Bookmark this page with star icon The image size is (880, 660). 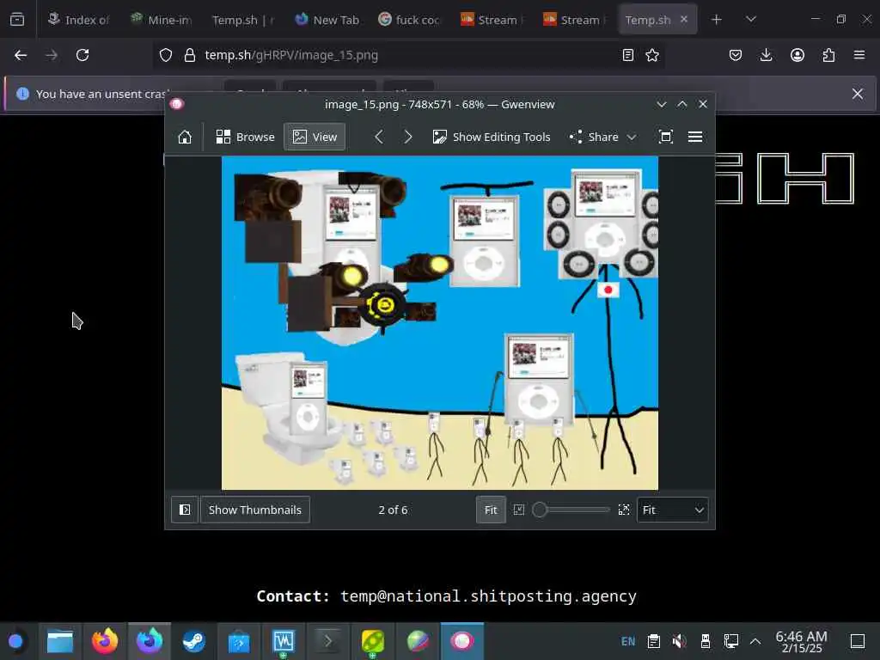652,55
